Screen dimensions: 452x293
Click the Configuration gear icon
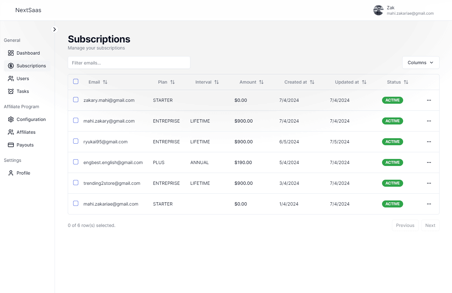(x=11, y=119)
